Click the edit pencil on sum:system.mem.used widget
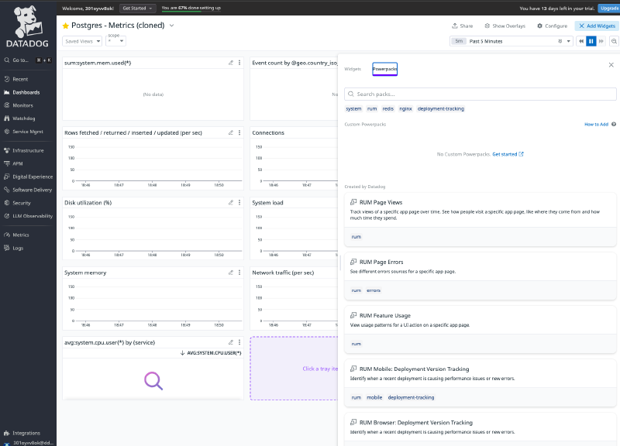The width and height of the screenshot is (620, 446). 230,63
